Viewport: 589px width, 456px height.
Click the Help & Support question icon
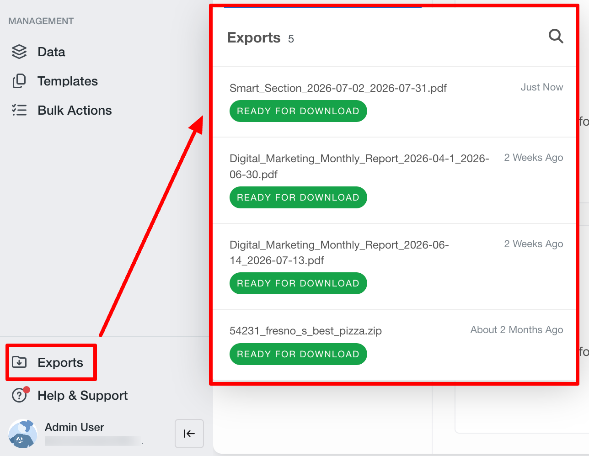(x=20, y=395)
